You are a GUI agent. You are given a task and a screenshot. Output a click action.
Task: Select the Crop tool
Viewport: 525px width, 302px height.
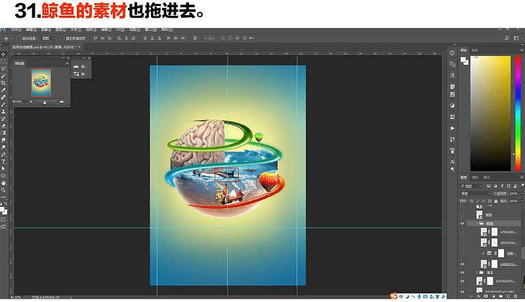tap(3, 83)
